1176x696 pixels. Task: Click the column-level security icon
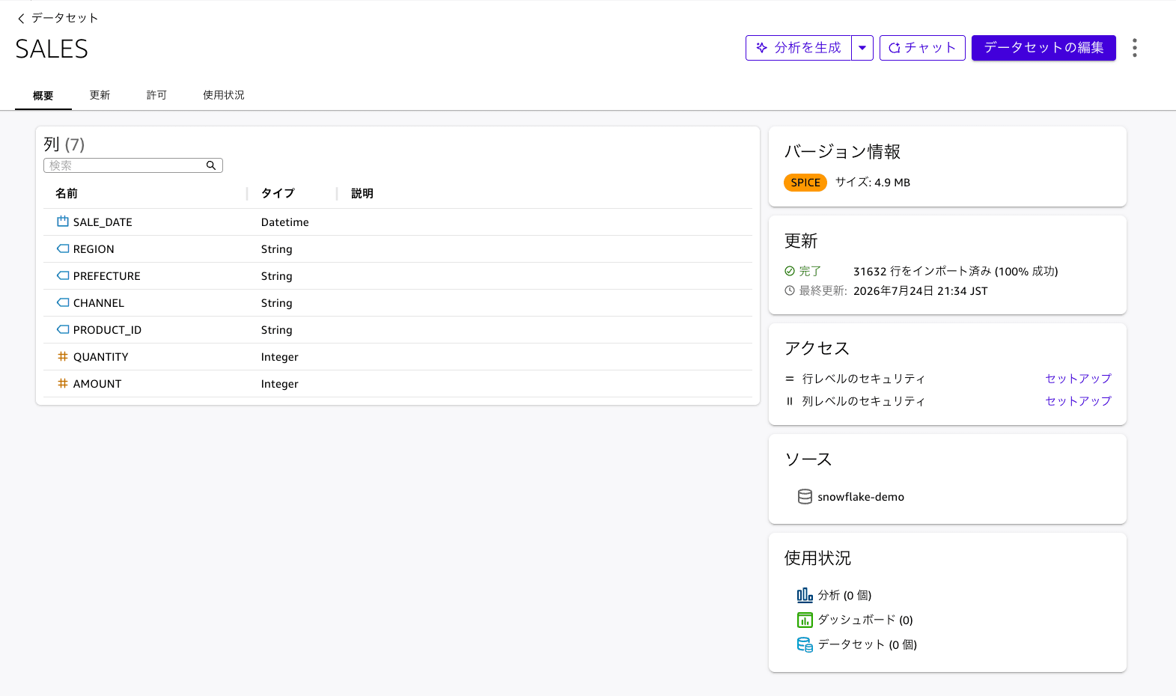(790, 401)
